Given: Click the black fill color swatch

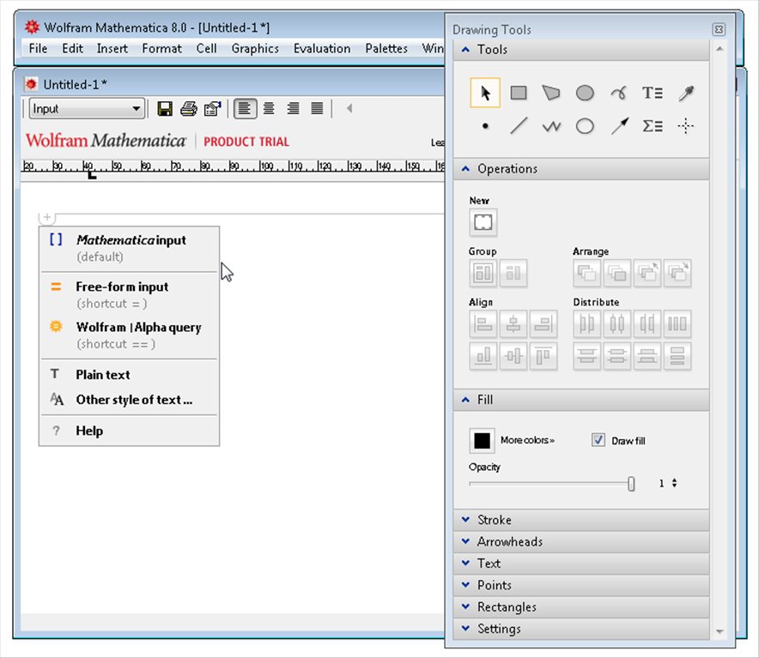Looking at the screenshot, I should point(483,440).
